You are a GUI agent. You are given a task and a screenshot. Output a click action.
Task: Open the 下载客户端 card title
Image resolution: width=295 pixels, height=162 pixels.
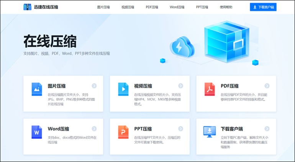232,129
